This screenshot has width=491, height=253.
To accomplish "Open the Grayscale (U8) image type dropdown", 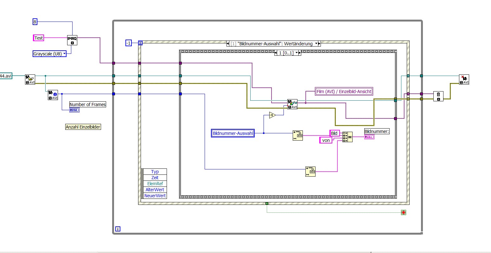I will pos(50,54).
